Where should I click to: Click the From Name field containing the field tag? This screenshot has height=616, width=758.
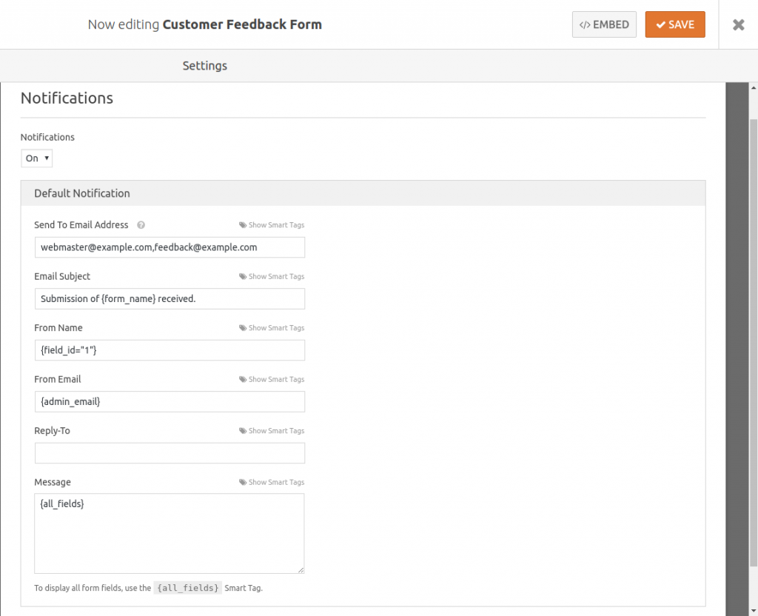coord(170,349)
